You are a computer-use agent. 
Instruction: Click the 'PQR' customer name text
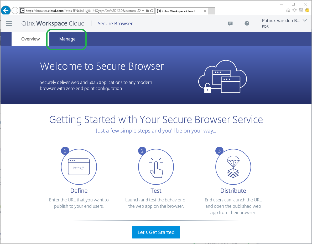point(265,26)
